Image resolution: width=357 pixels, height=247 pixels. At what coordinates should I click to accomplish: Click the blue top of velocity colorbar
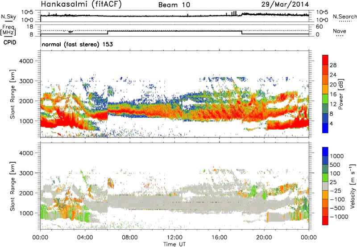pyautogui.click(x=325, y=152)
